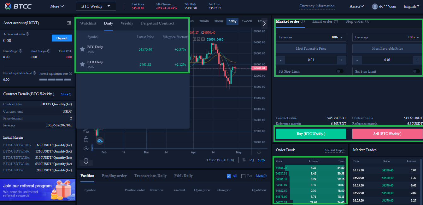The width and height of the screenshot is (423, 205).
Task: Toggle percent scale on chart
Action: point(244,160)
